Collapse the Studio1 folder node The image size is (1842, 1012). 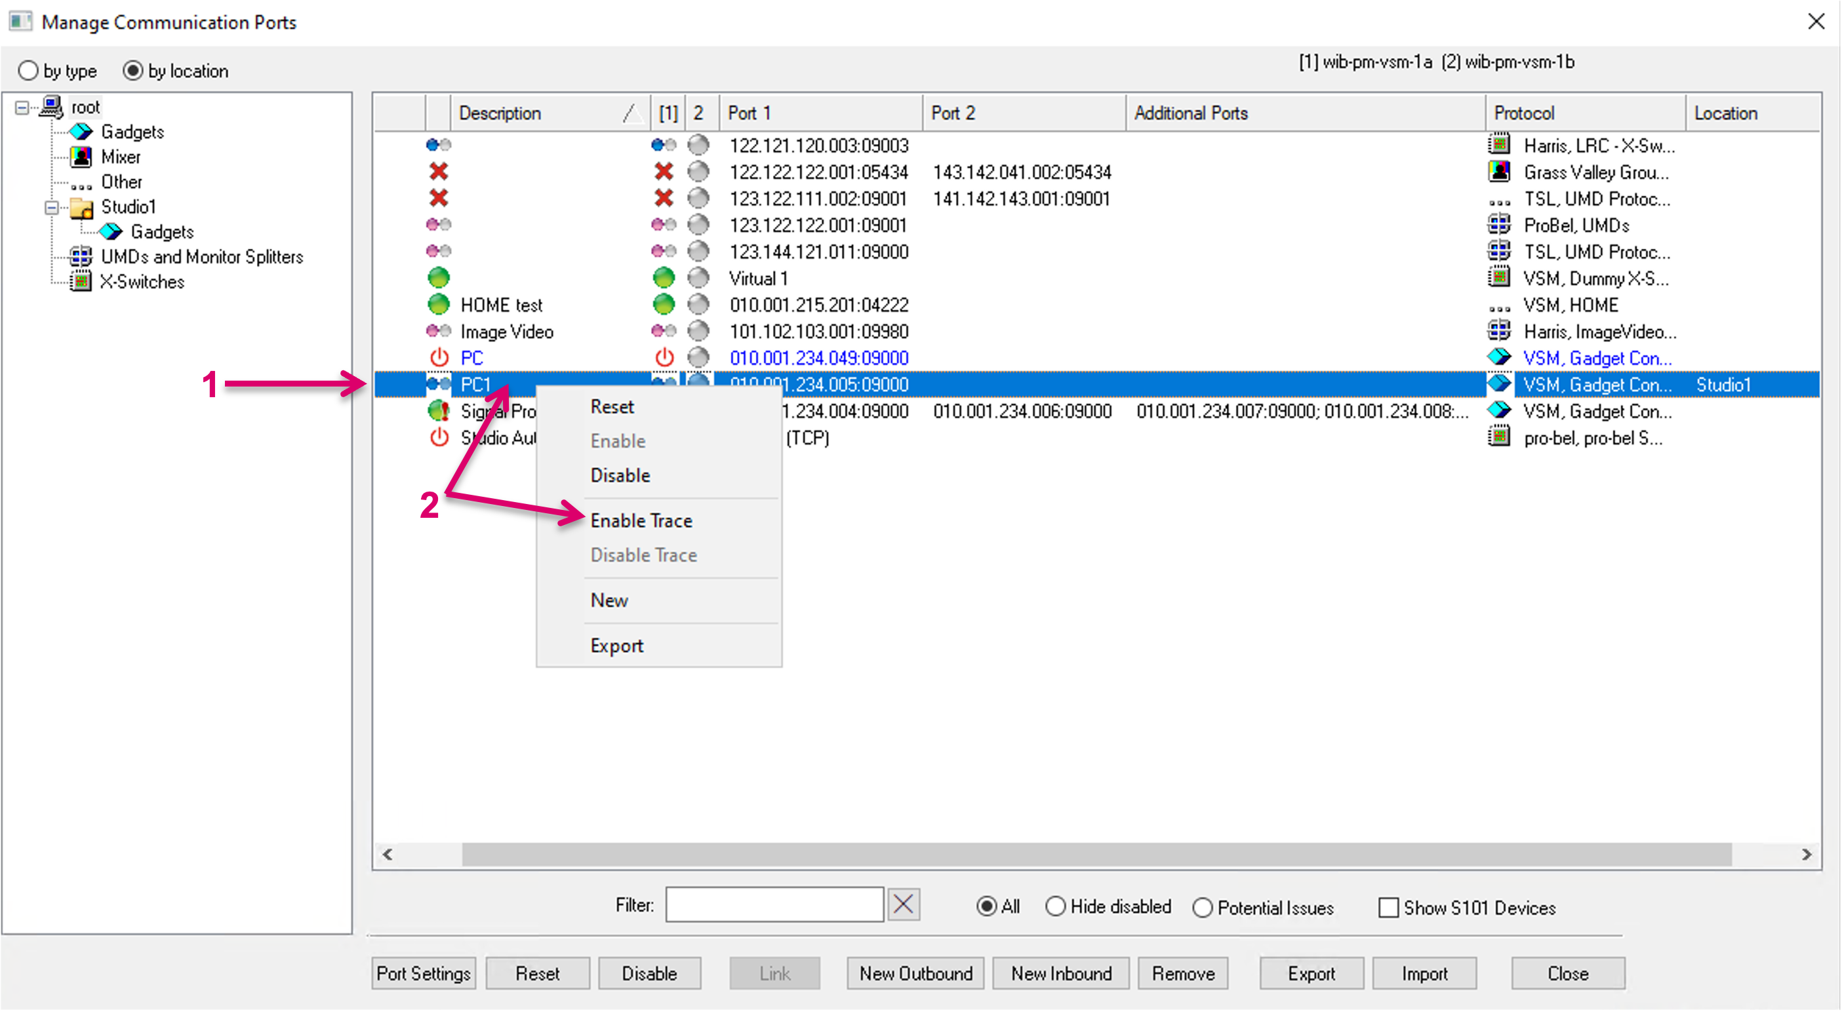[x=52, y=207]
